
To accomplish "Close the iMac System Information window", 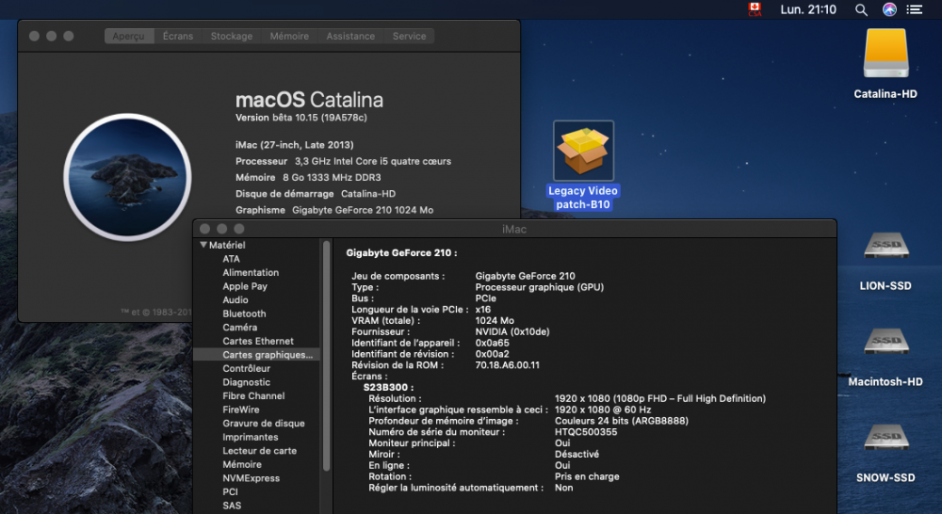I will point(204,229).
